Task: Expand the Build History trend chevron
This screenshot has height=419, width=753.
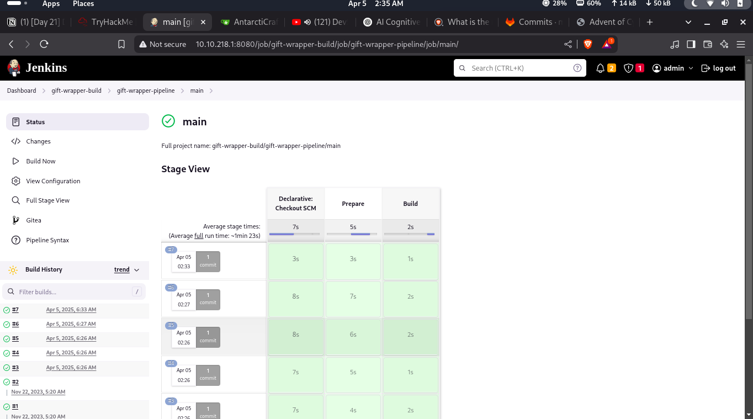Action: (137, 270)
